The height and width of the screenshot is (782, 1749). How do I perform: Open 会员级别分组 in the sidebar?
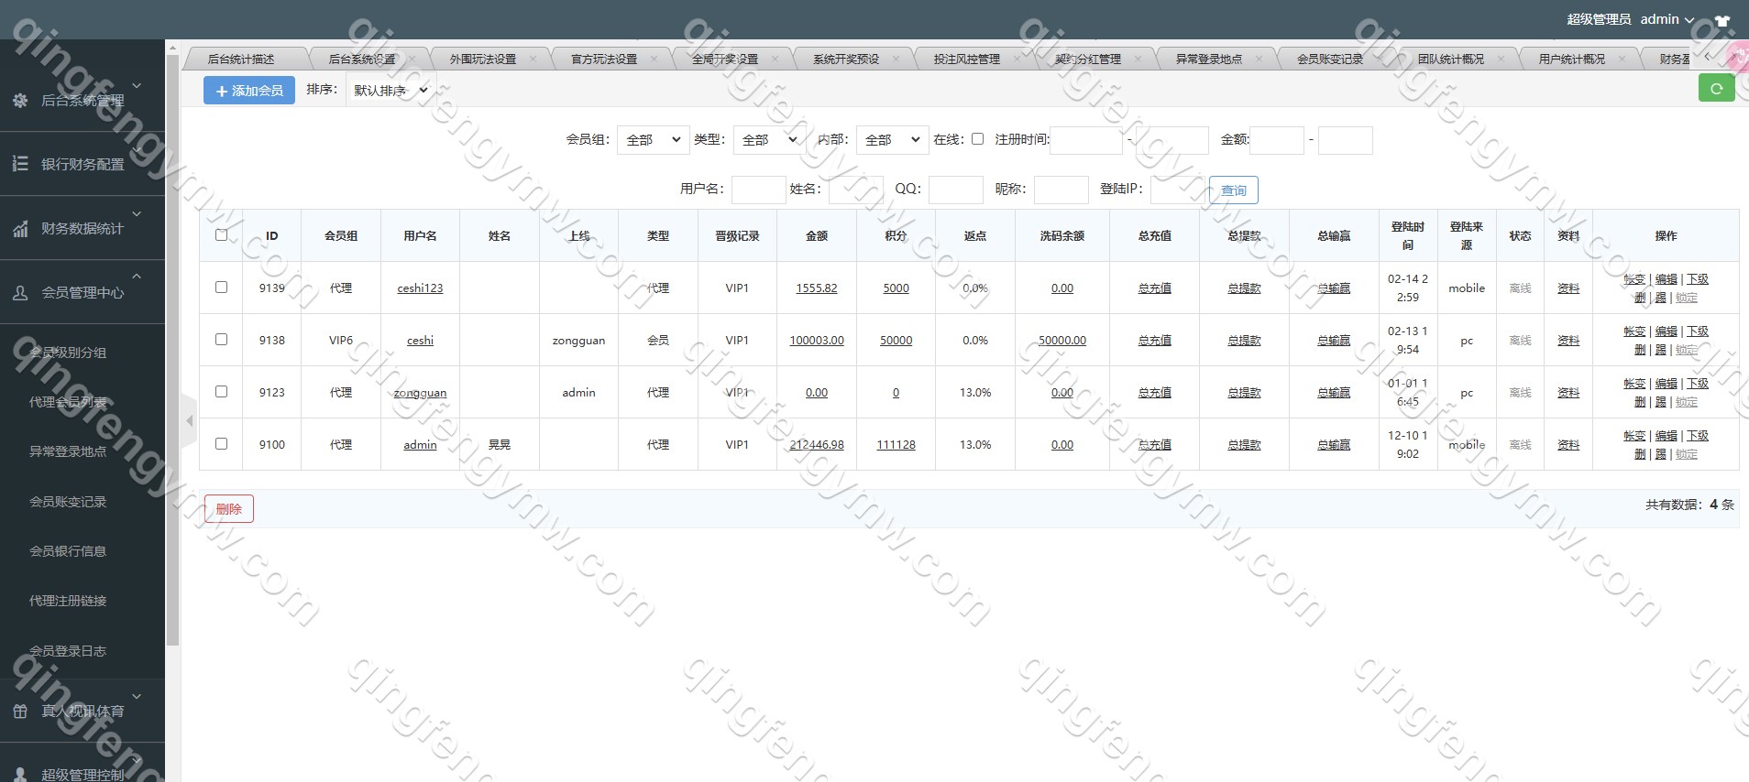68,352
